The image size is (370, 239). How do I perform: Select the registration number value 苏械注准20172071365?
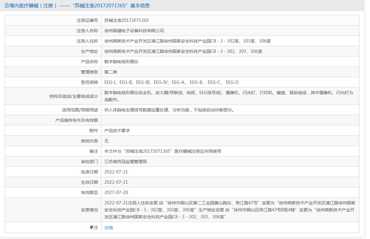pos(126,20)
